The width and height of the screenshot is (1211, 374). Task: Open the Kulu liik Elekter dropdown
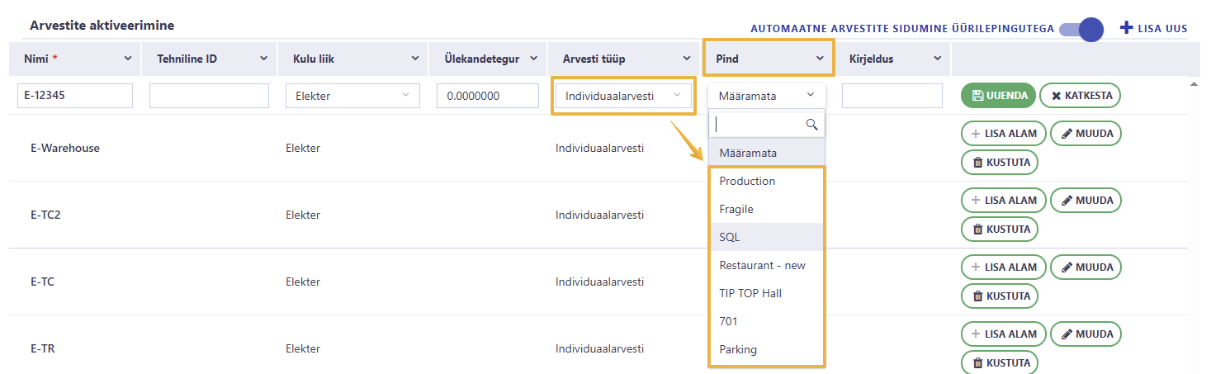pyautogui.click(x=352, y=96)
